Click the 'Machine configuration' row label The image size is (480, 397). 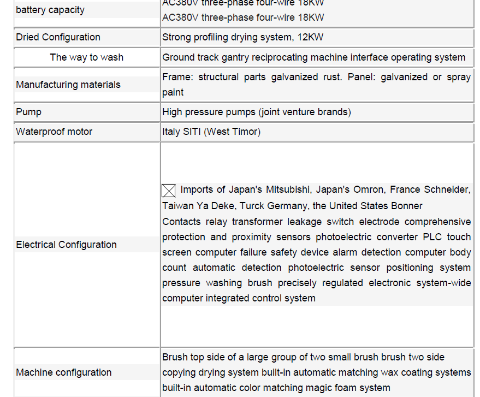pos(63,372)
